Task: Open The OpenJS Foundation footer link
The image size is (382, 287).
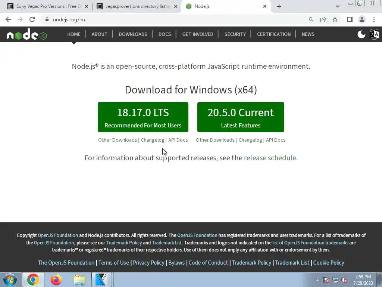Action: (x=66, y=263)
